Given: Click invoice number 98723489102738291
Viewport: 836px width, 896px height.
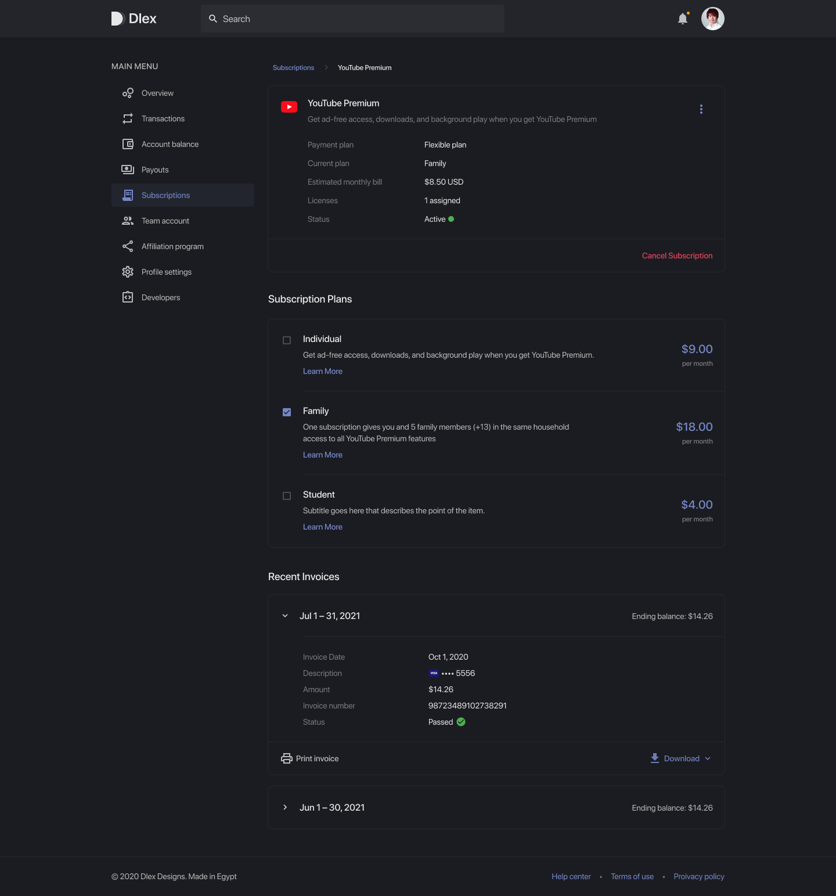Looking at the screenshot, I should pos(467,706).
